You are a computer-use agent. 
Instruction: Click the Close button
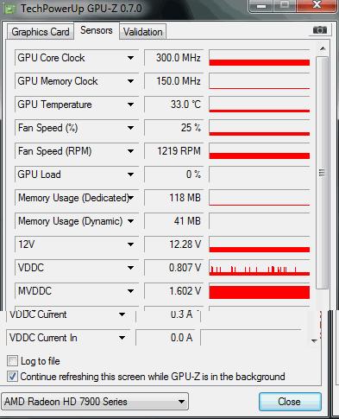coord(290,402)
